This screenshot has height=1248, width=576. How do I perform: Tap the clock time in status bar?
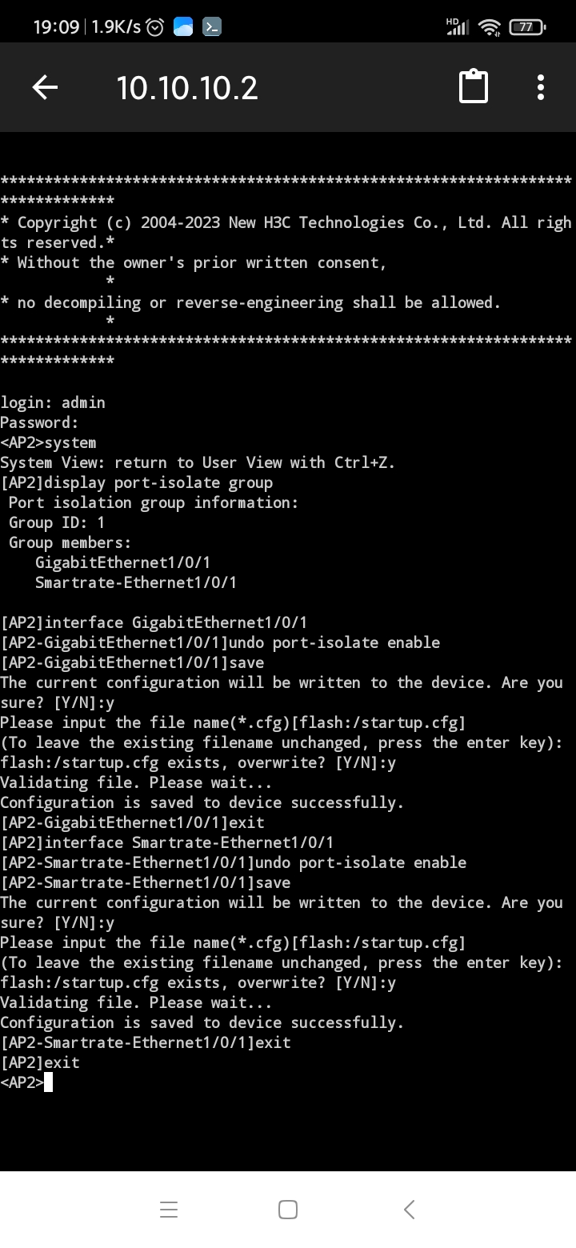(56, 27)
